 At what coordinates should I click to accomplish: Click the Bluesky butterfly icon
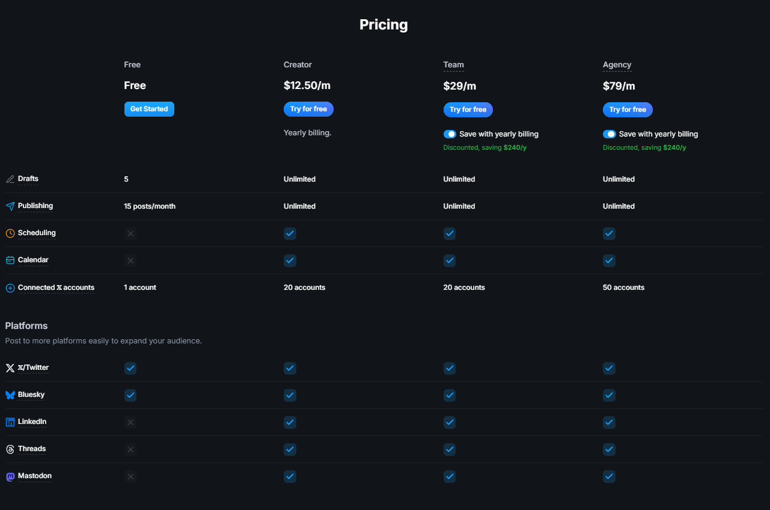[x=10, y=395]
